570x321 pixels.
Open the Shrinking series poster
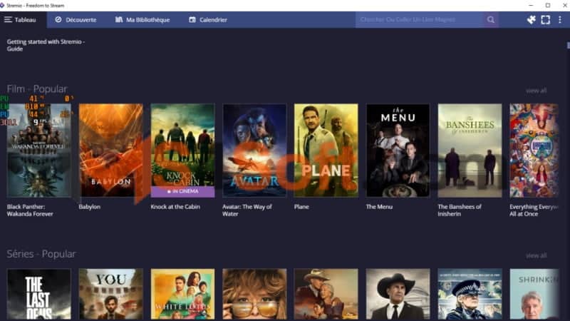[534, 294]
